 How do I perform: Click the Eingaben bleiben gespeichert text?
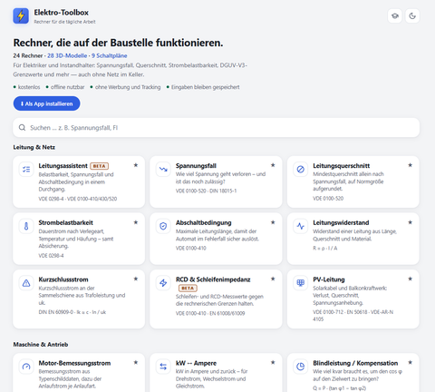tap(205, 87)
